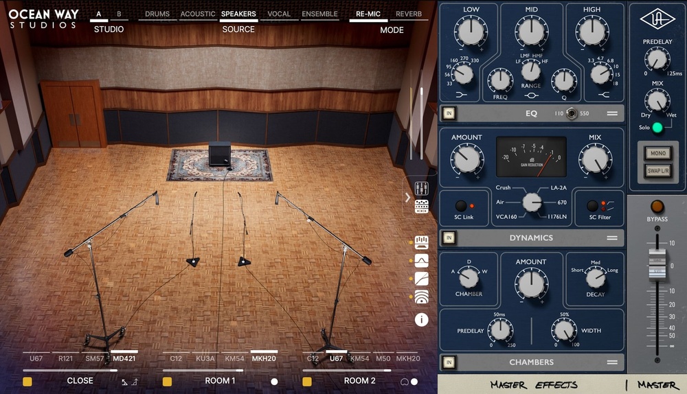Open the effects rack view icon

422,206
